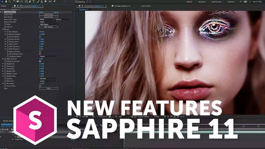The width and height of the screenshot is (265, 149).
Task: Toggle the Snapping checkbox
Action: tap(76, 2)
